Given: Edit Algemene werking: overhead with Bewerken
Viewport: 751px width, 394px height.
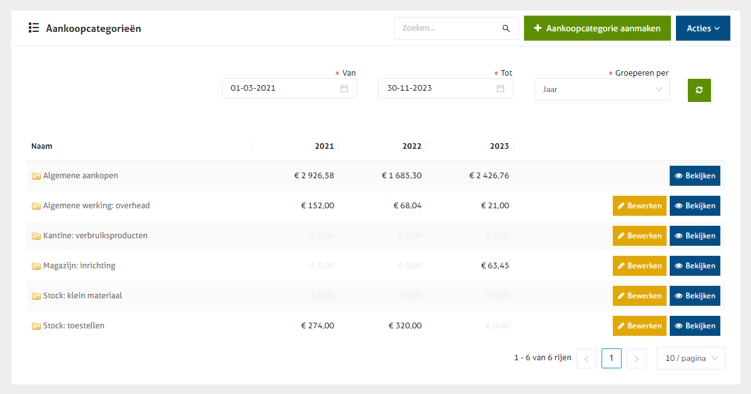Looking at the screenshot, I should (639, 206).
